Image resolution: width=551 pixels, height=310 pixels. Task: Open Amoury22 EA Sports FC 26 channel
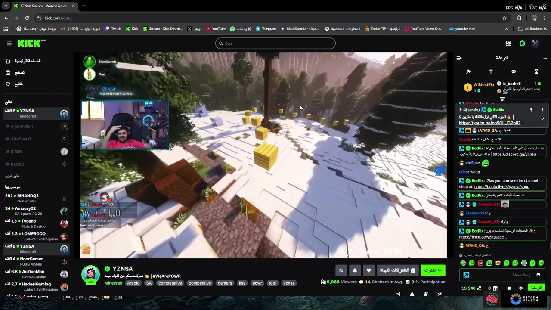(36, 211)
